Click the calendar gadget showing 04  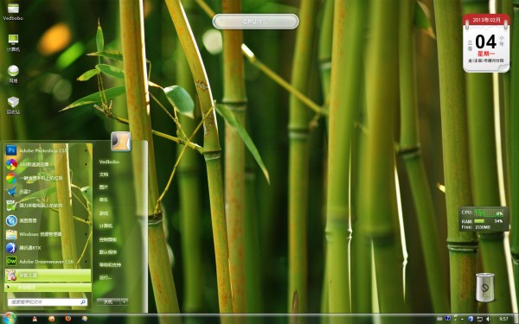coord(486,43)
